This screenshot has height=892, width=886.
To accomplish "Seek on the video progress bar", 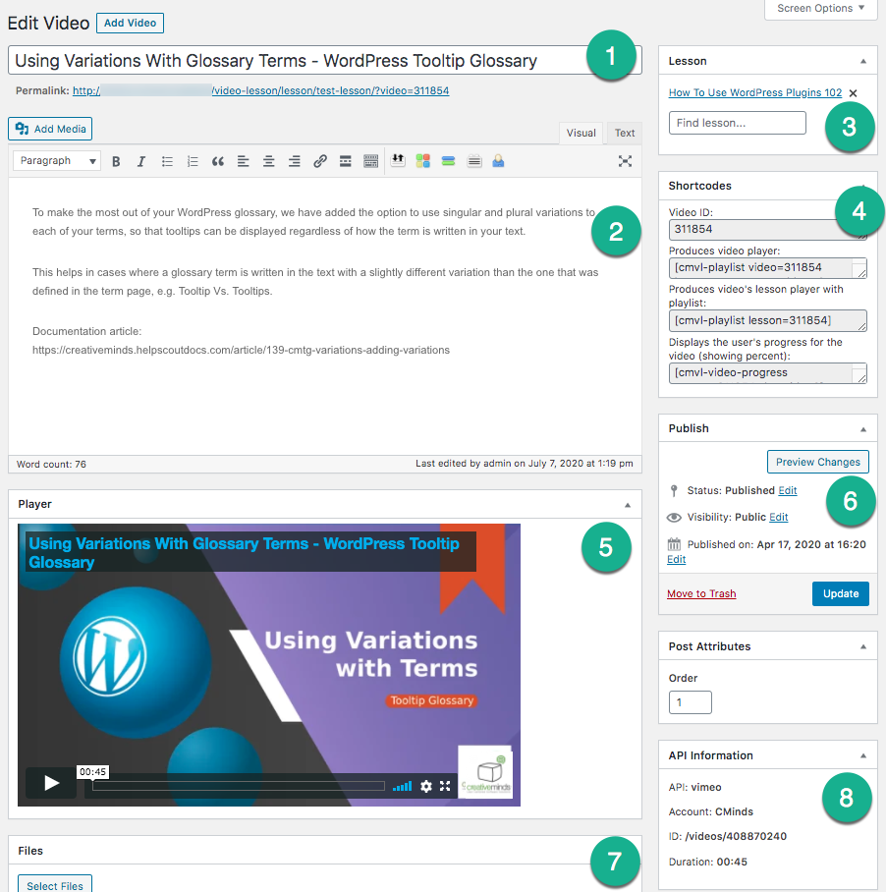I will click(239, 786).
